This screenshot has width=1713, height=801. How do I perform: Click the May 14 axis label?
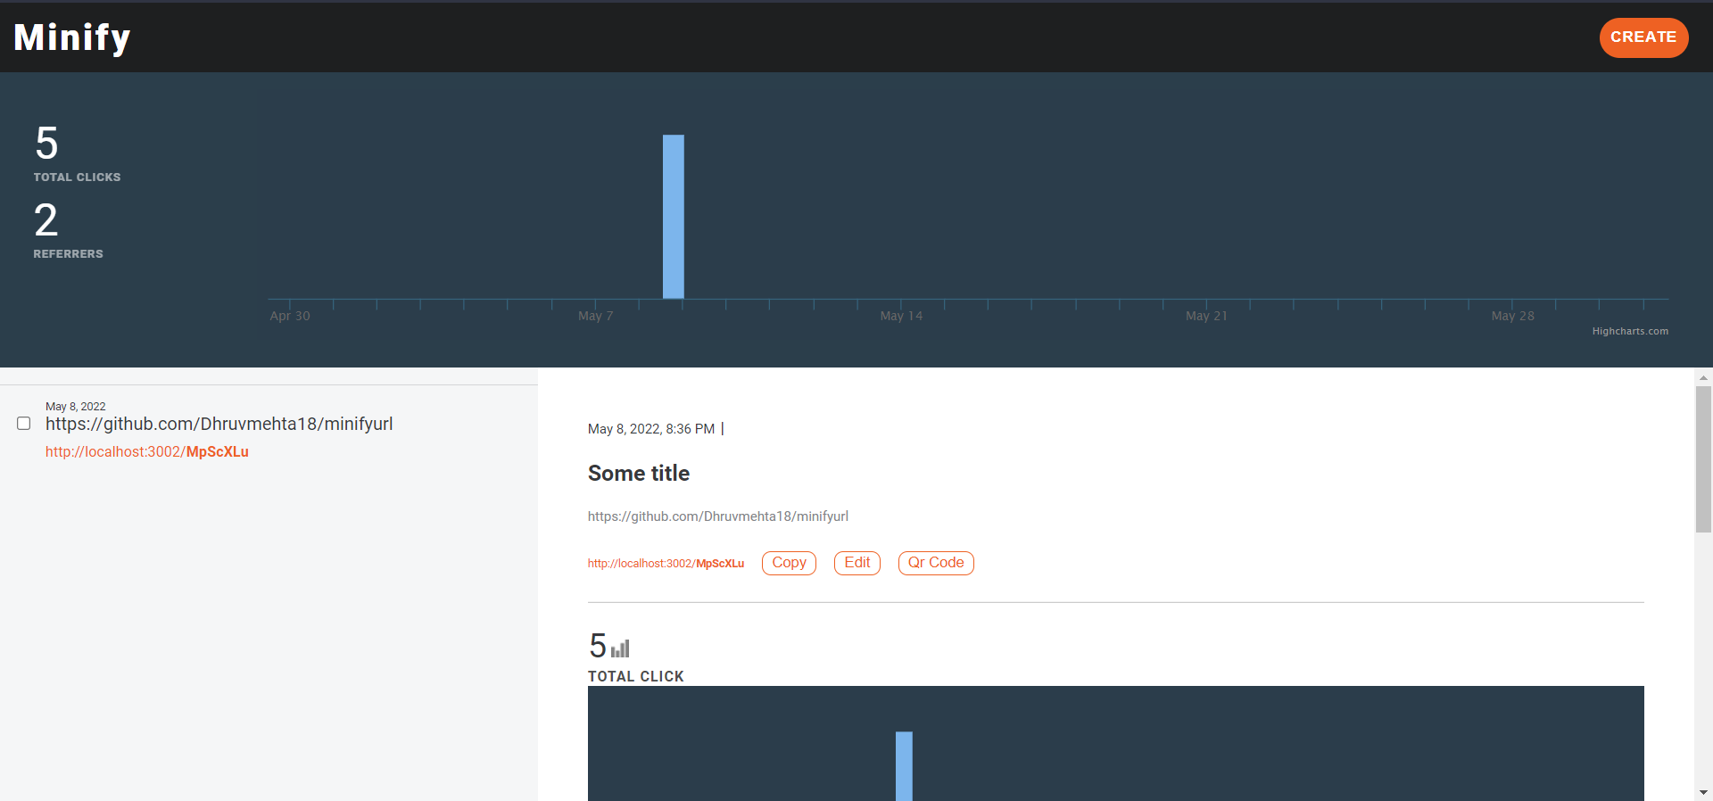[901, 316]
